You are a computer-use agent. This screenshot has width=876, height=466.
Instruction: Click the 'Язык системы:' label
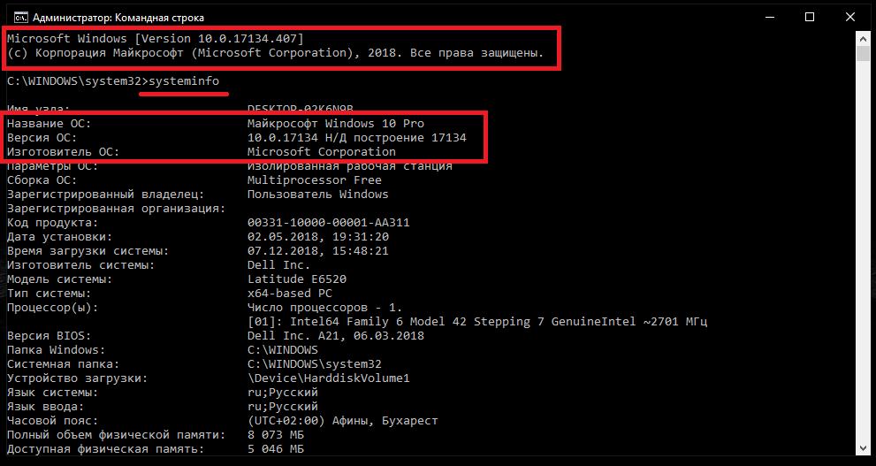(52, 393)
